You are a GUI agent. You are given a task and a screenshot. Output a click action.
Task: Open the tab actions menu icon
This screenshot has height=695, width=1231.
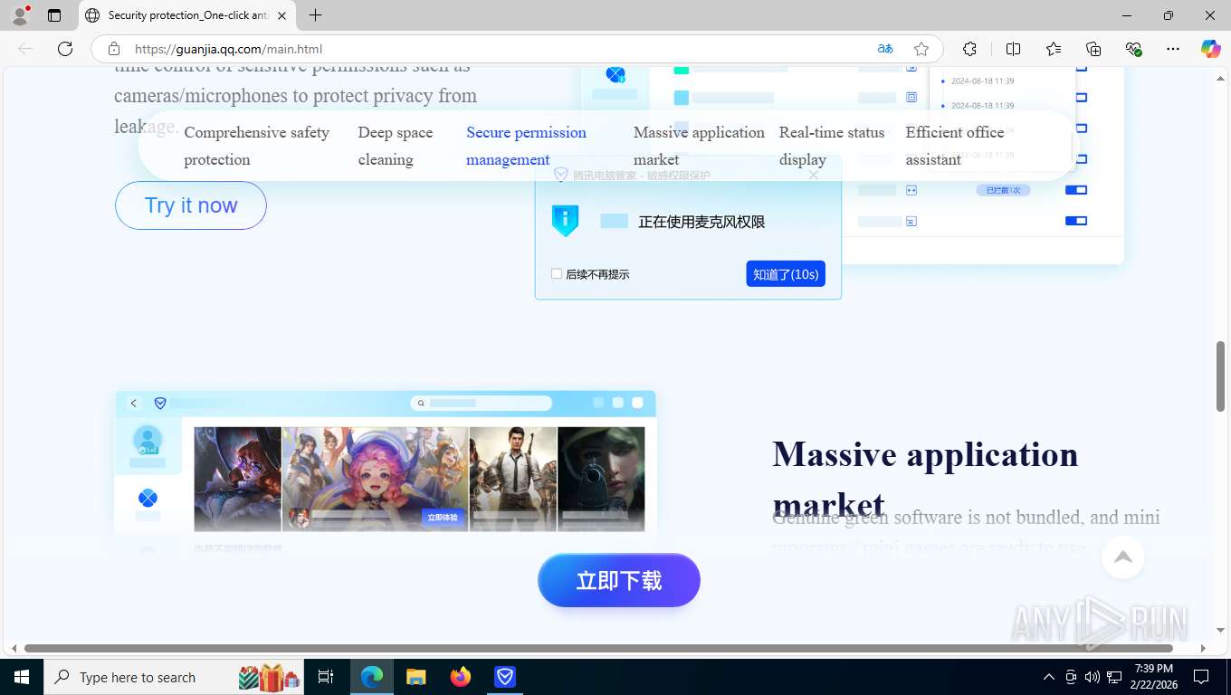click(x=54, y=15)
